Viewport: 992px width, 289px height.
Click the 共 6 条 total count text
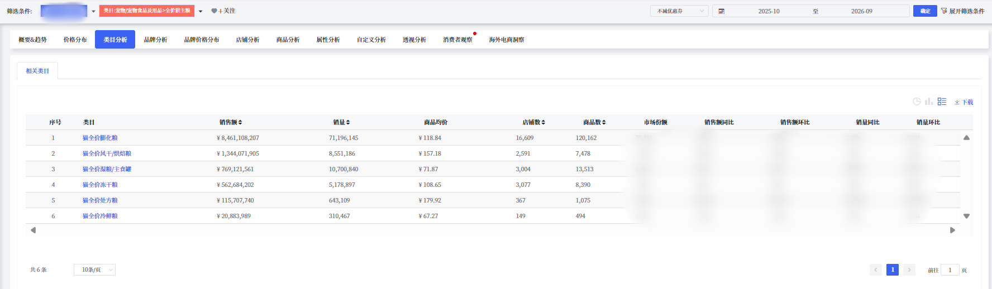point(39,270)
